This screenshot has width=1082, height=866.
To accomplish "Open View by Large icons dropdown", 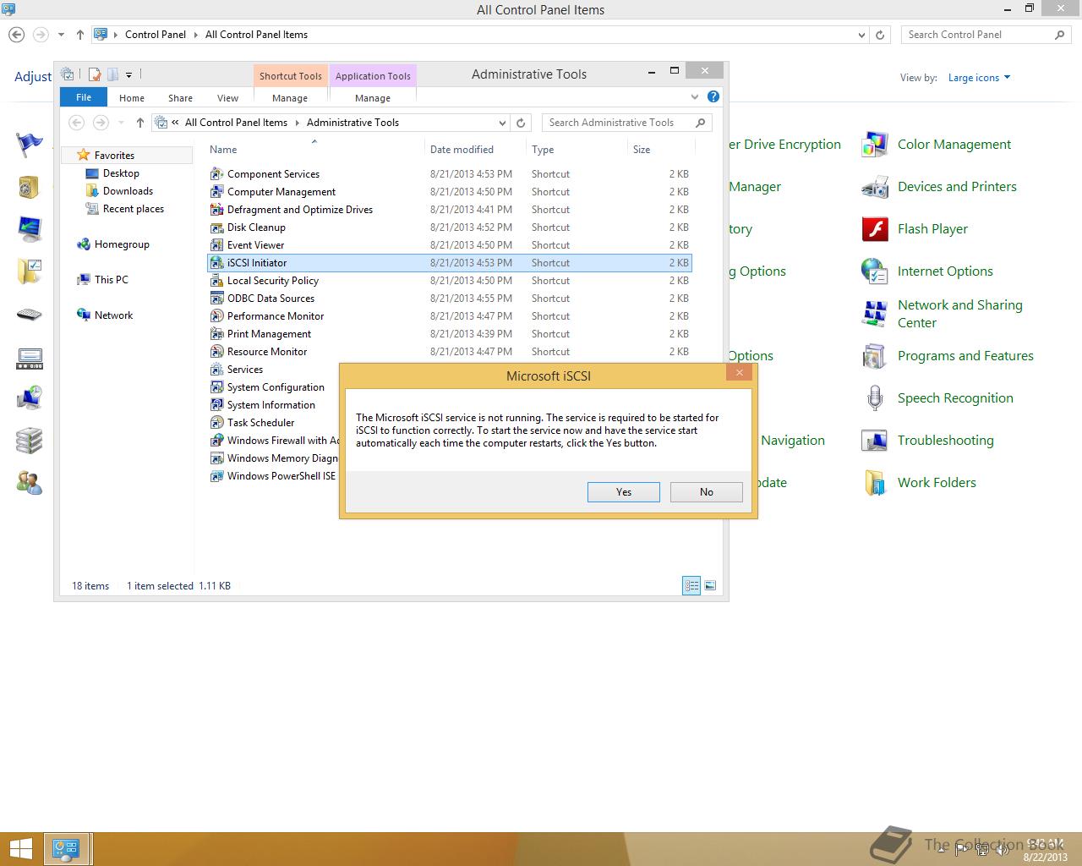I will click(x=979, y=78).
